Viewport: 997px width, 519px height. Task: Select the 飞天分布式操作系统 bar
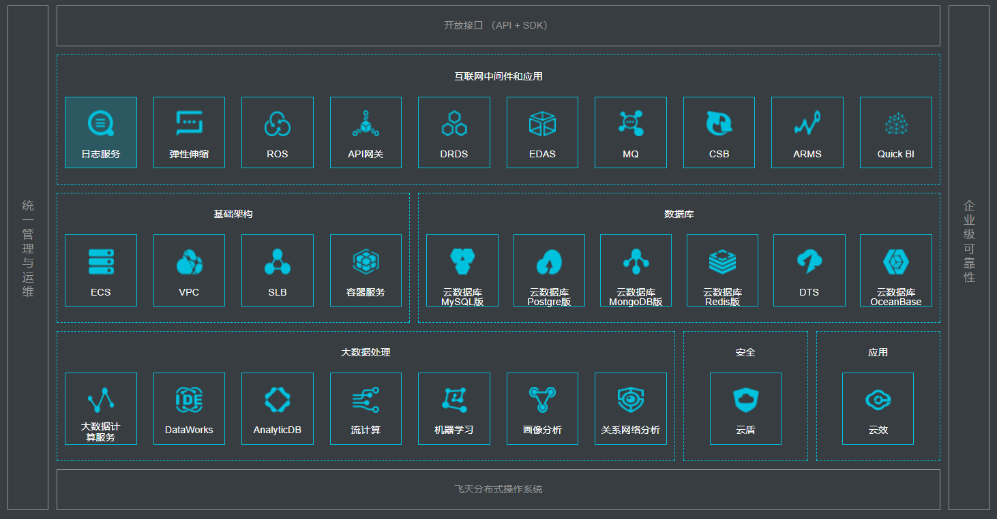498,490
